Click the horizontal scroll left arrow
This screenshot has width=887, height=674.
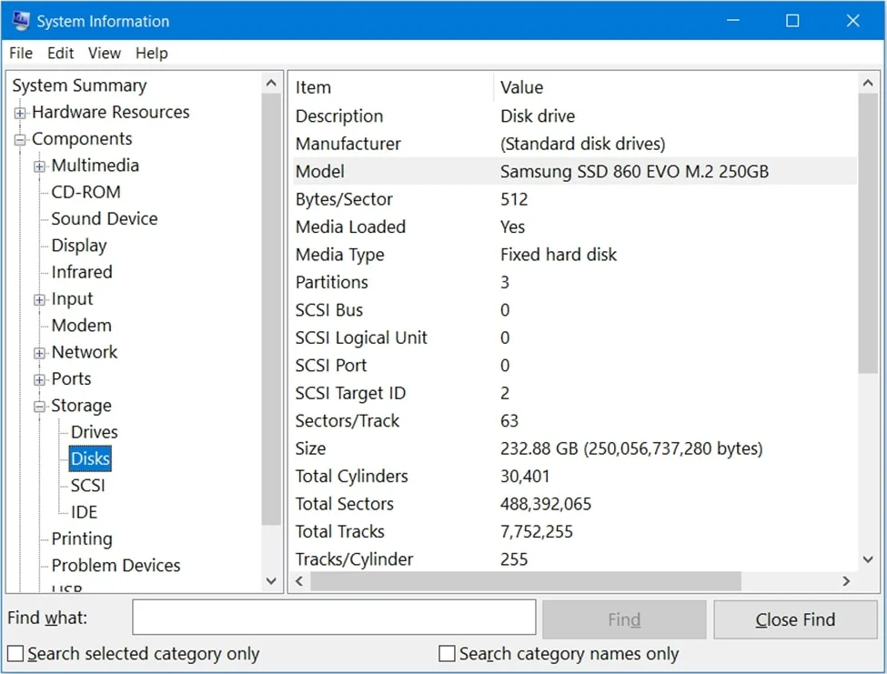click(x=300, y=581)
